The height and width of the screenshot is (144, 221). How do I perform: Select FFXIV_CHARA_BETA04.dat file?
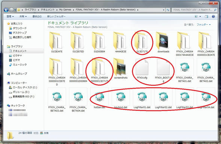pos(78,100)
